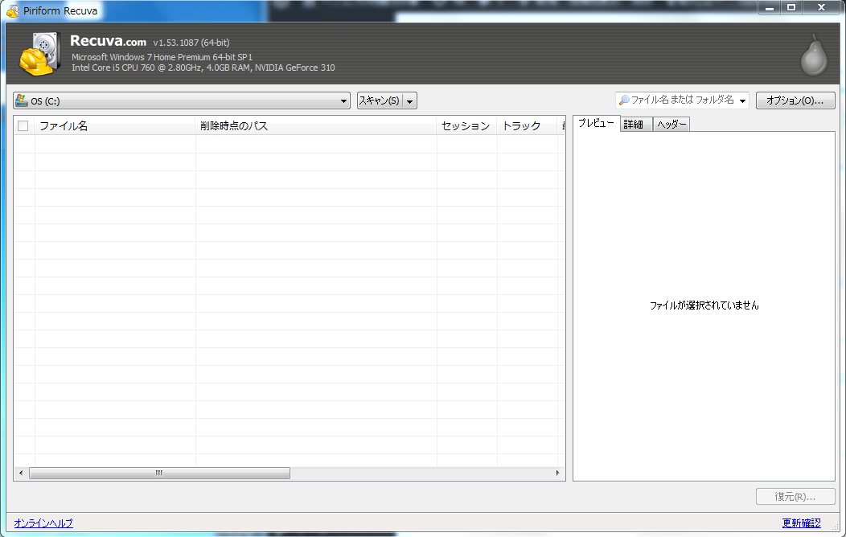Minimize the Piriform Recuva window
The height and width of the screenshot is (537, 846).
(770, 7)
